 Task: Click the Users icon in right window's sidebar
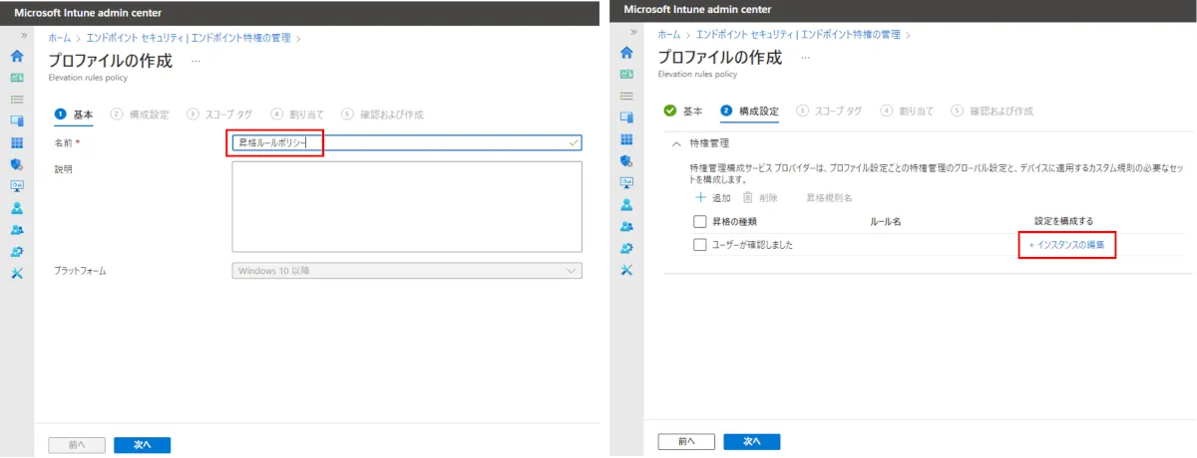tap(626, 205)
